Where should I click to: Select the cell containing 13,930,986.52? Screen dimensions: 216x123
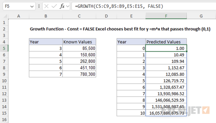[x=166, y=94]
